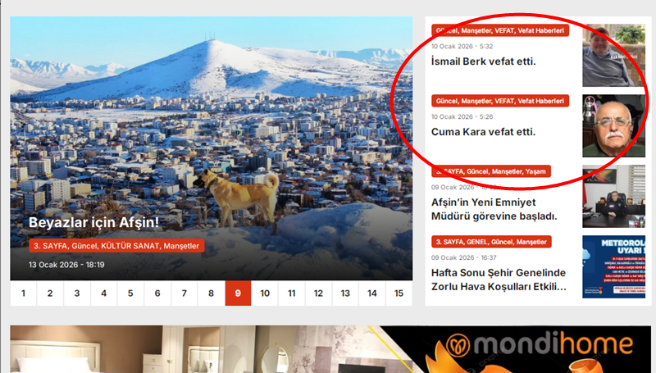Open slide number 1 in the pager
Viewport: 656px width, 373px height.
coord(24,293)
